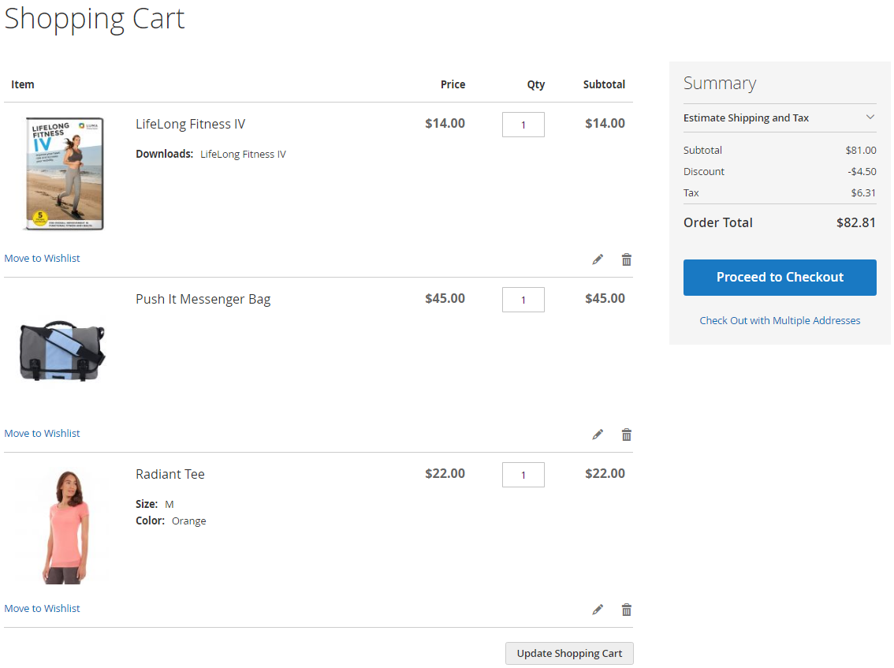Delete Push It Messenger Bag with trash icon
The image size is (894, 668).
tap(627, 435)
